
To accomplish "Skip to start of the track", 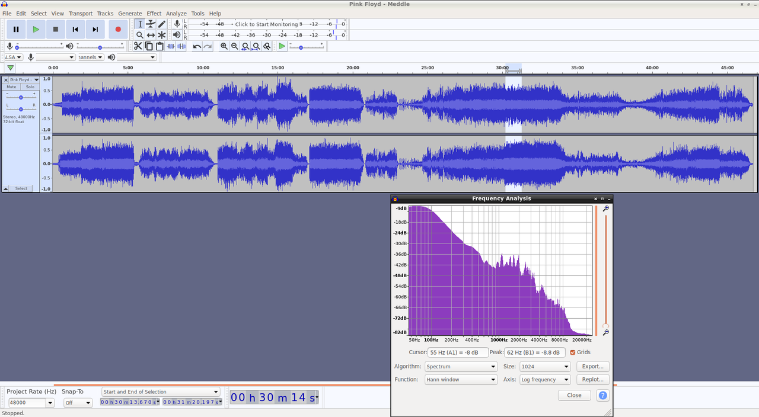I will point(75,29).
